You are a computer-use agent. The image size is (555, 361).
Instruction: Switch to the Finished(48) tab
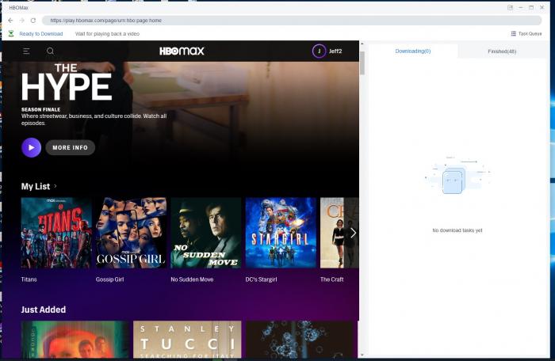click(x=502, y=51)
